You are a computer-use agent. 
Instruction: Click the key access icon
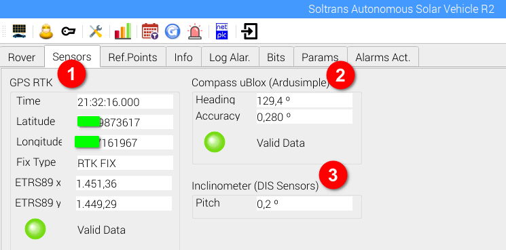click(x=69, y=31)
